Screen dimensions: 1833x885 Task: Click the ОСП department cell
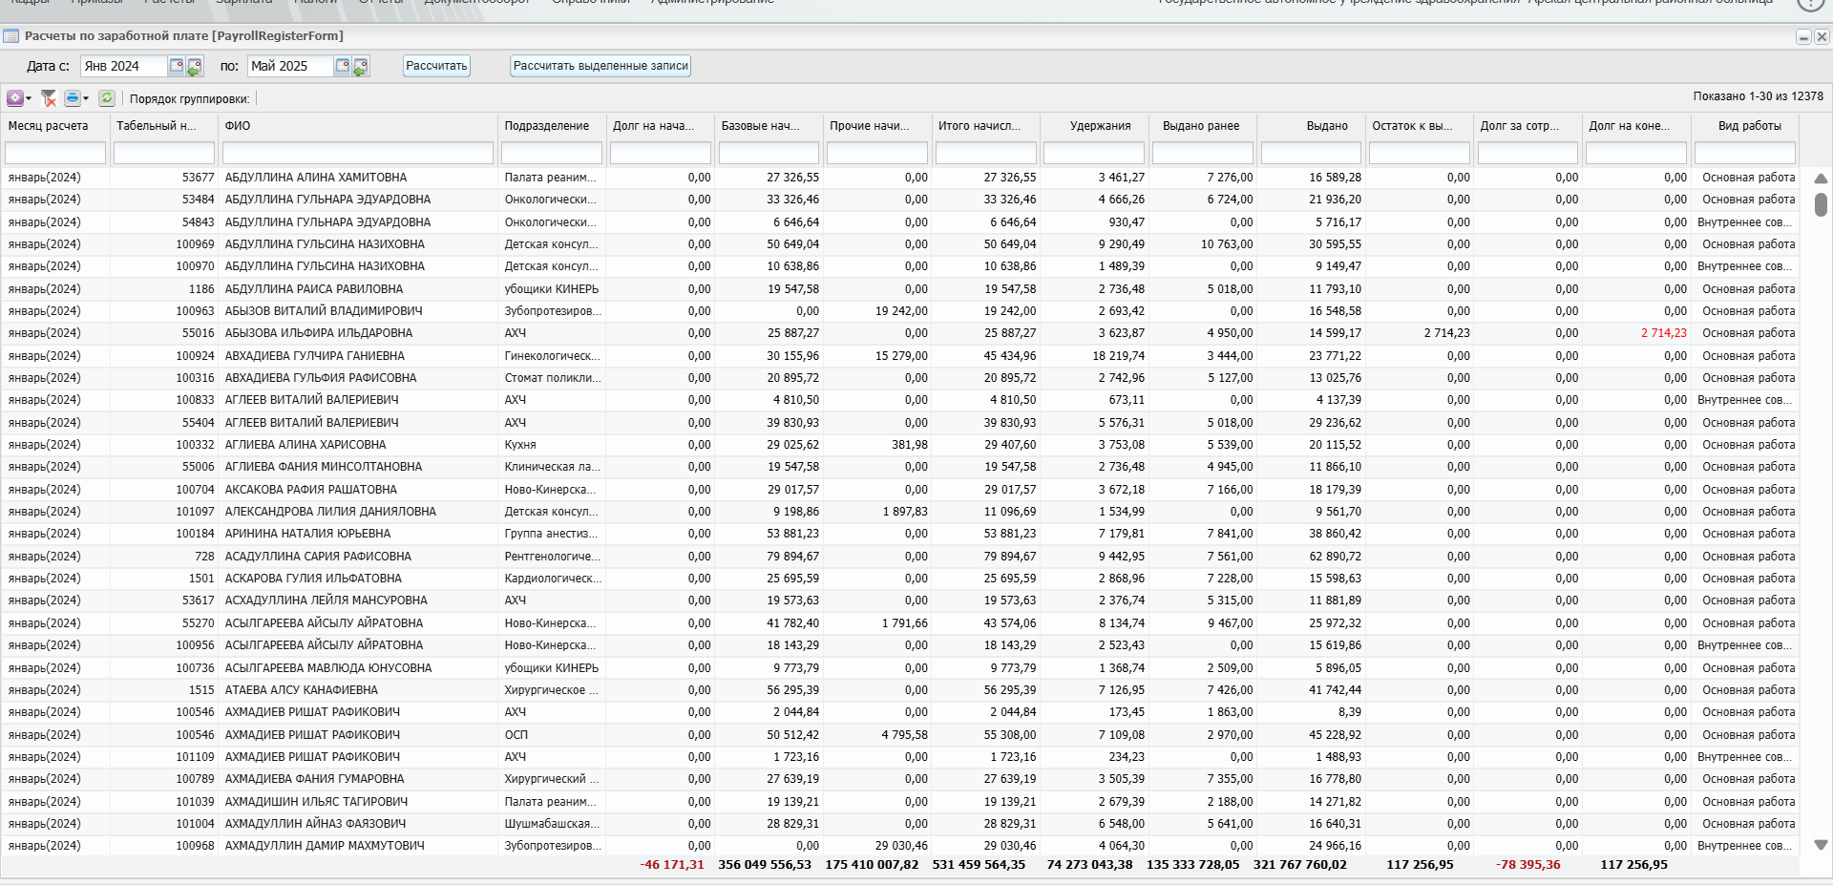(x=552, y=735)
